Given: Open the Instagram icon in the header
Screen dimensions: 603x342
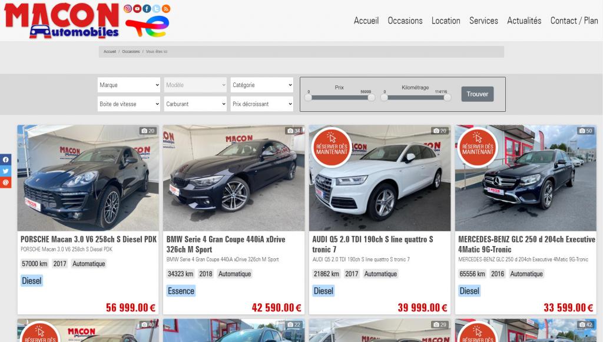Looking at the screenshot, I should click(128, 8).
